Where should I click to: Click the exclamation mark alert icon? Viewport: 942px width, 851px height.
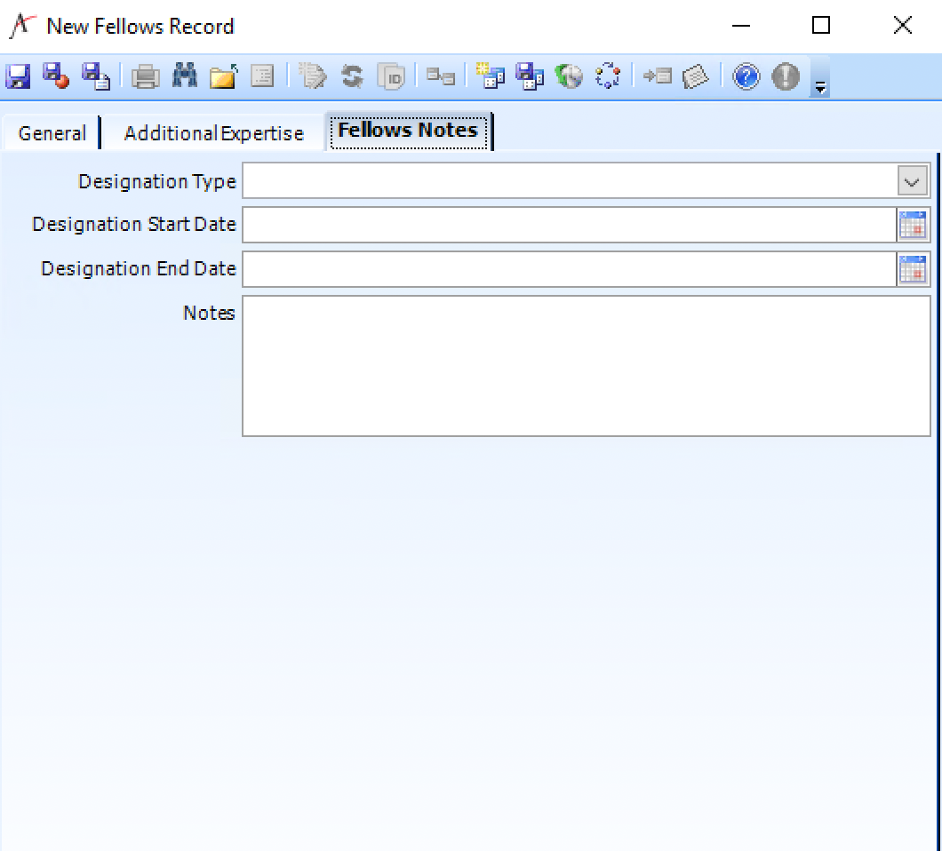785,76
